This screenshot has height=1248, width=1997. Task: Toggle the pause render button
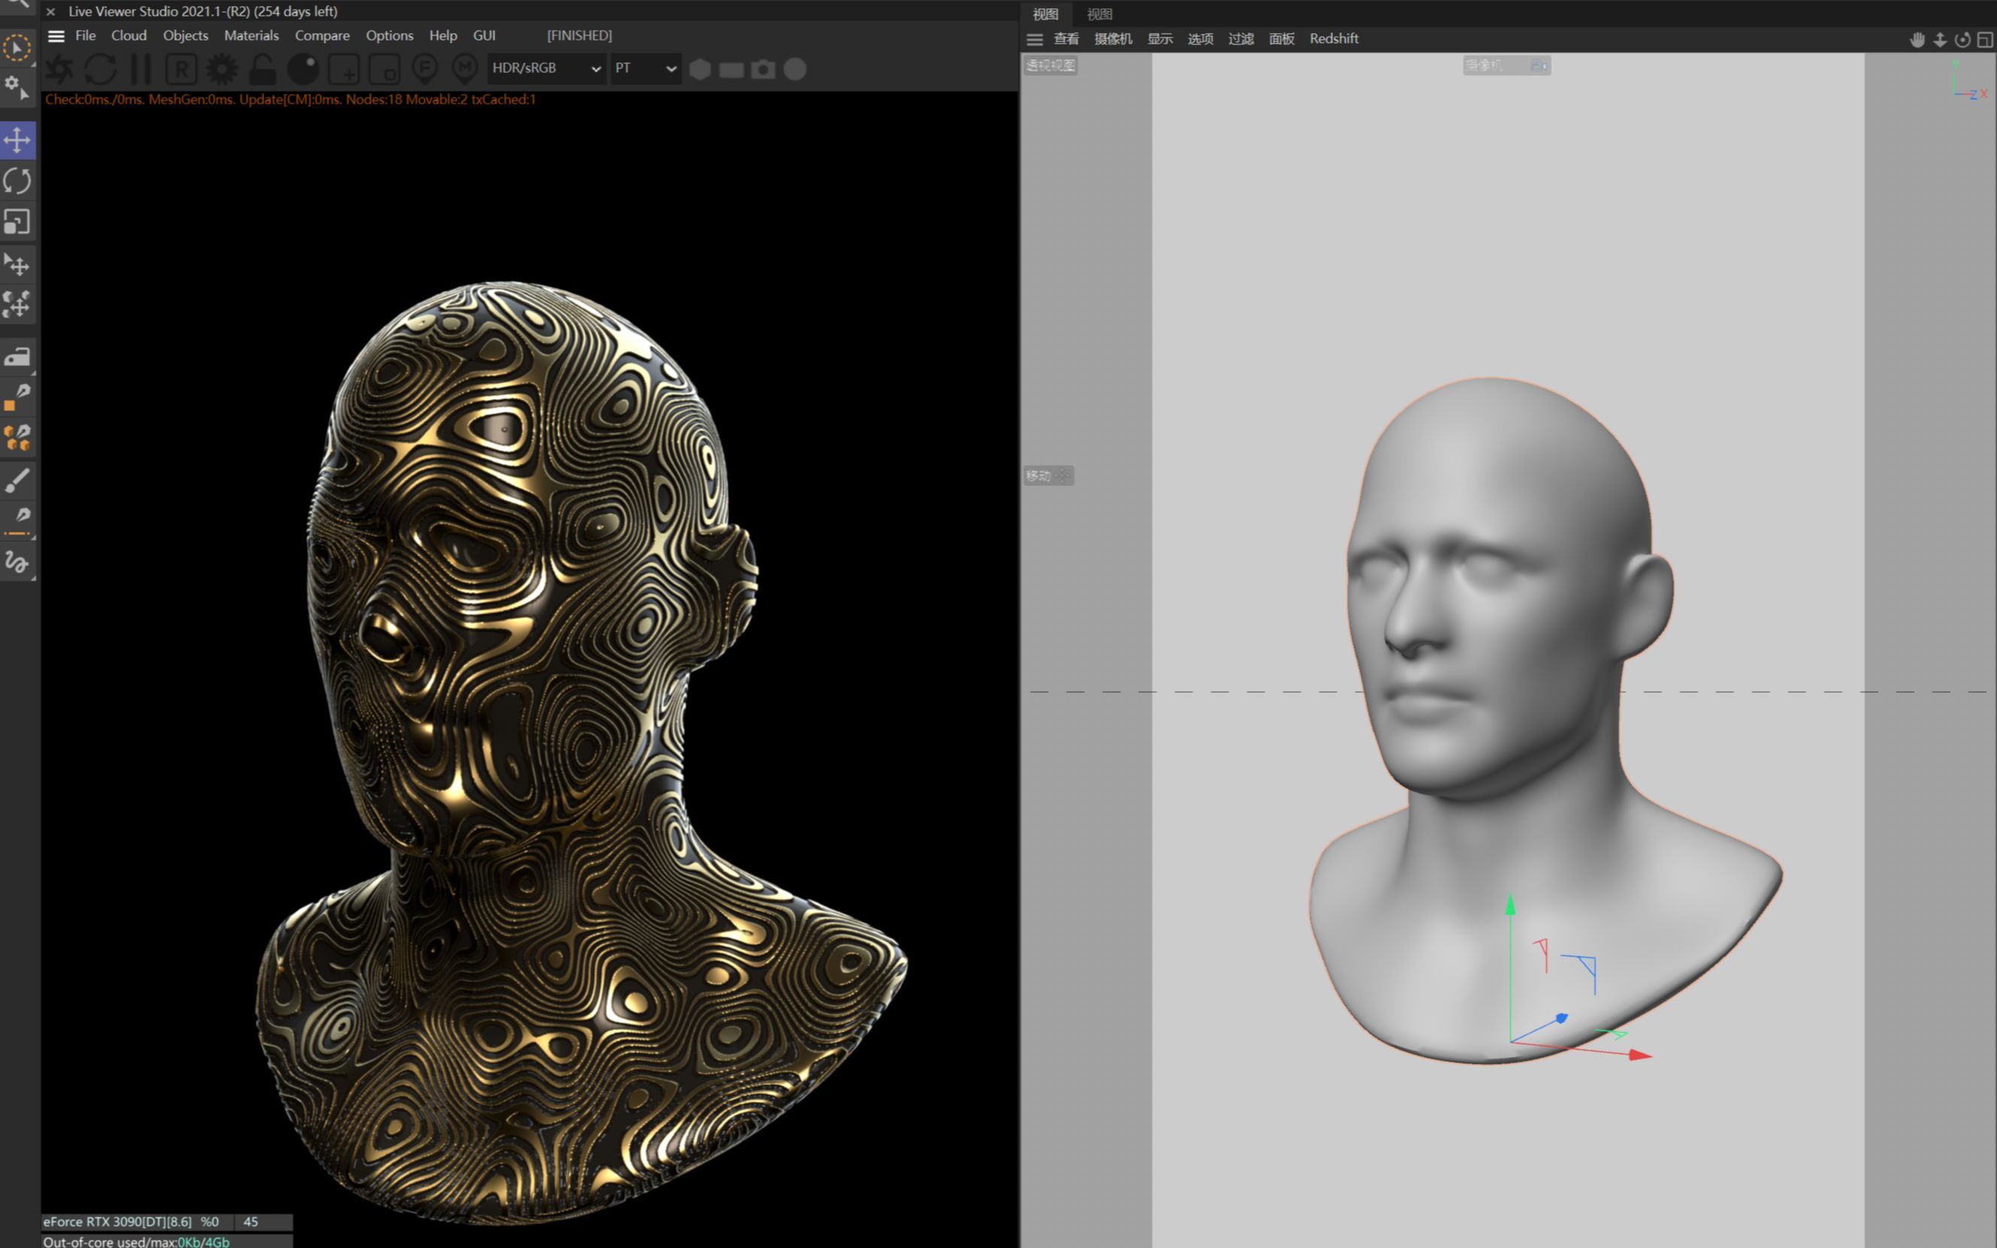(141, 69)
